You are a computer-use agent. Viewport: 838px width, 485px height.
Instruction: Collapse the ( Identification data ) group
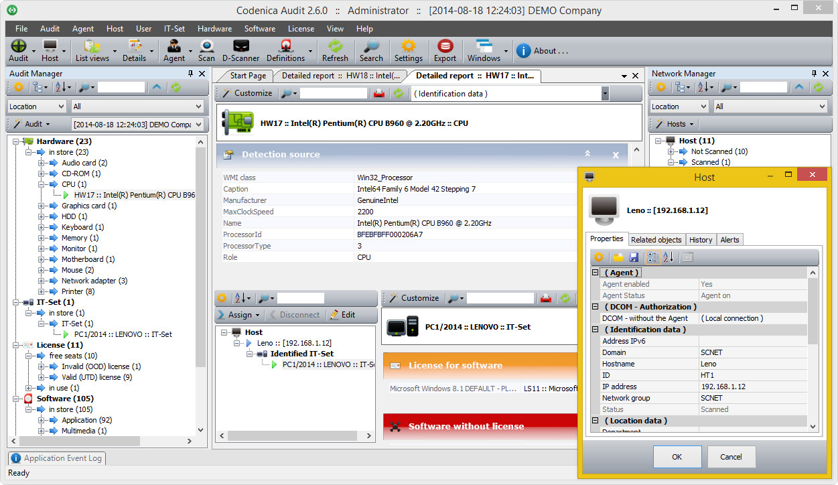(x=595, y=330)
